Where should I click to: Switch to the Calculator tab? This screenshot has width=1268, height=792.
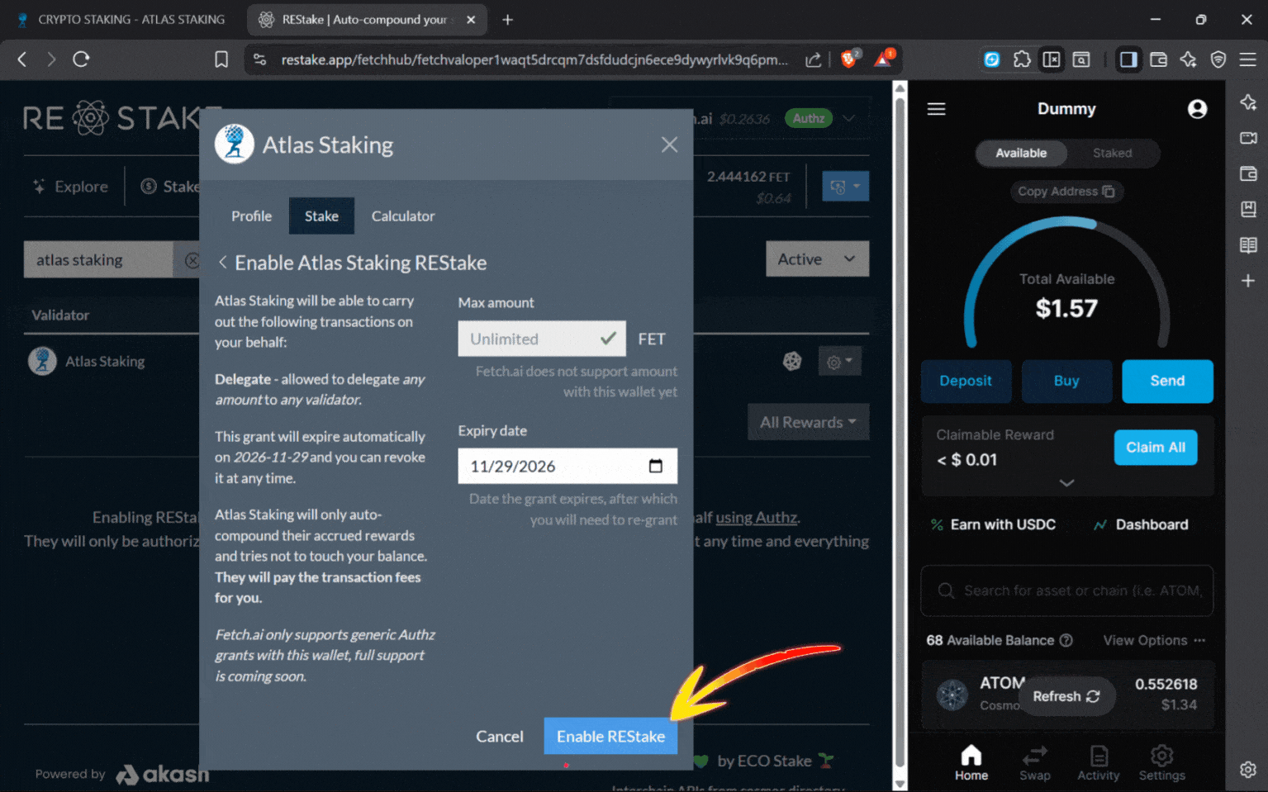point(402,216)
